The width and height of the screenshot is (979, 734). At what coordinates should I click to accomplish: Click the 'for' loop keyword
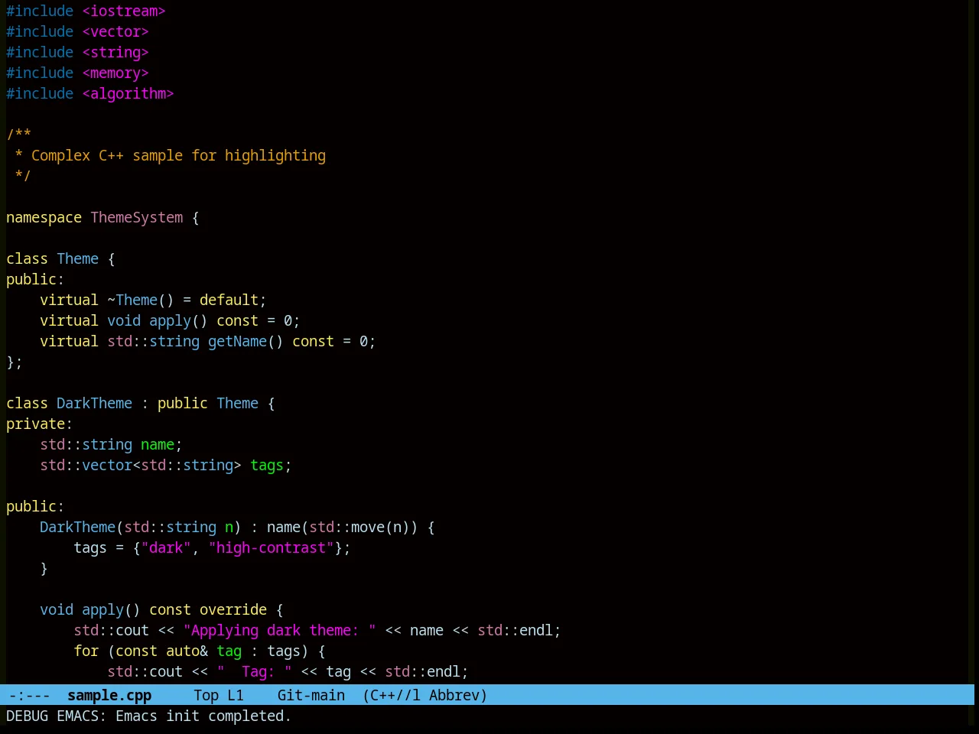[x=86, y=651]
